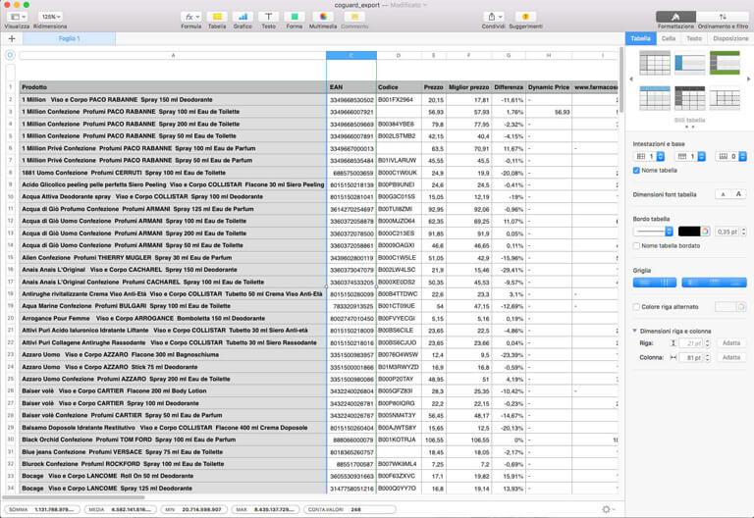
Task: Click the table handle circle at top-left
Action: point(10,55)
